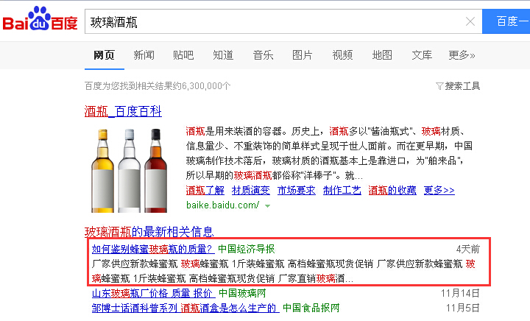Click the 中国食品报网 source text
Viewport: 530px width, 321px height.
coord(311,308)
